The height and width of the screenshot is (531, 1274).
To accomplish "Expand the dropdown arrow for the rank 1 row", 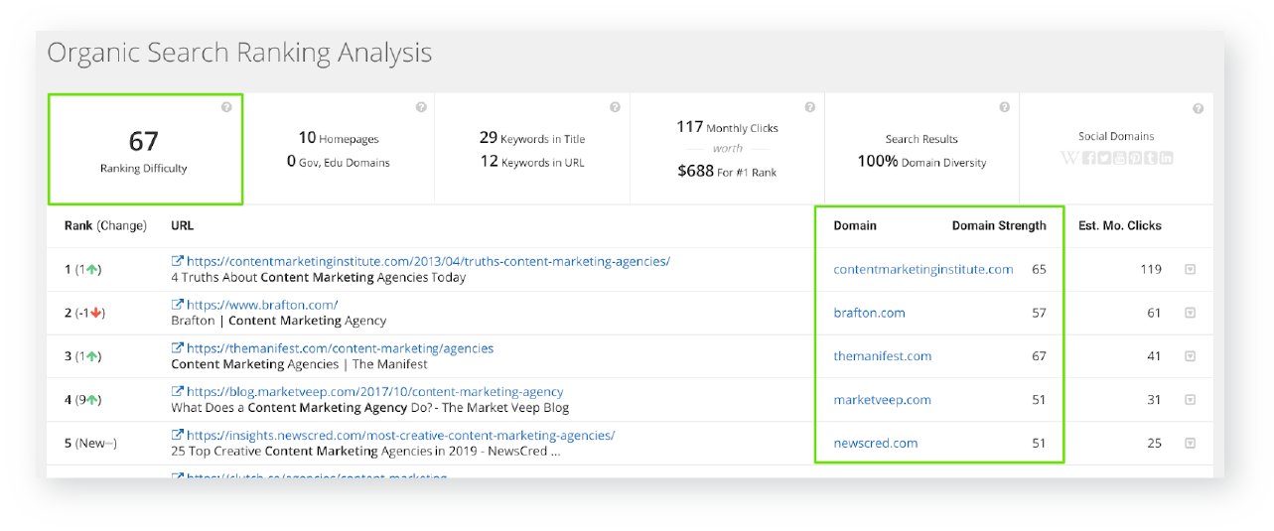I will point(1190,269).
